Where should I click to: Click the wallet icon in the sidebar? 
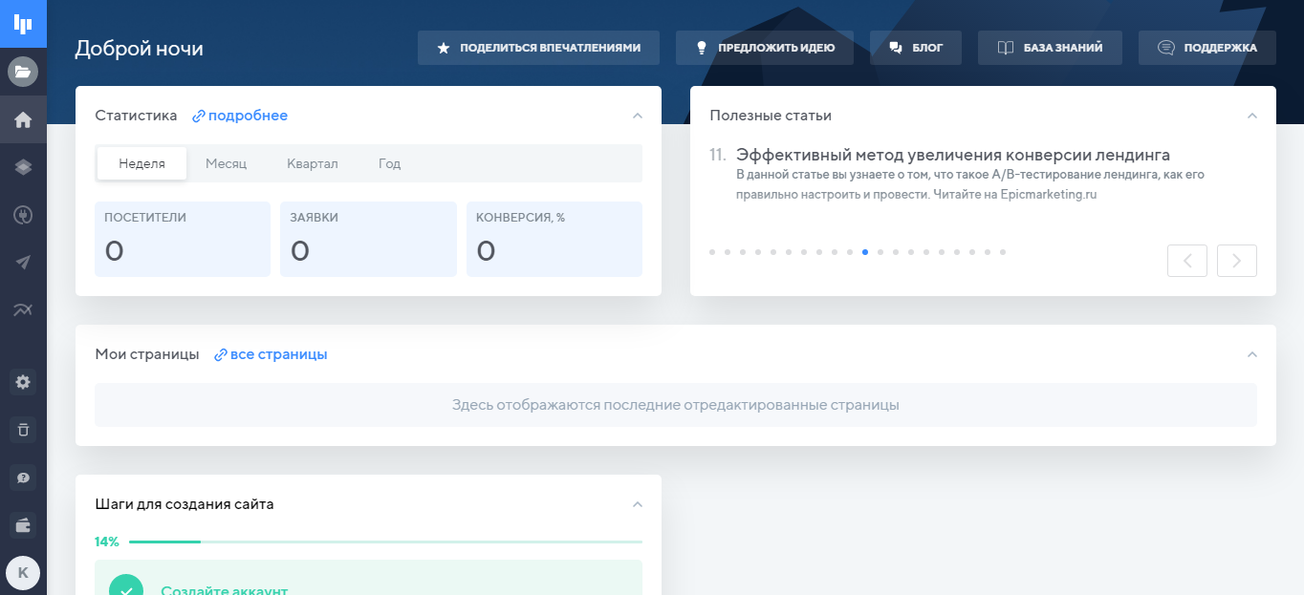23,524
